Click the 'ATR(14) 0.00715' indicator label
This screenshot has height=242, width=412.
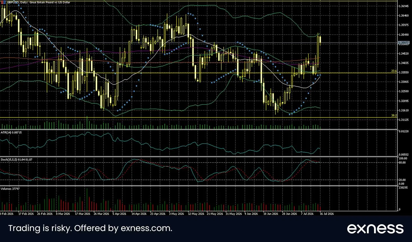[11, 132]
